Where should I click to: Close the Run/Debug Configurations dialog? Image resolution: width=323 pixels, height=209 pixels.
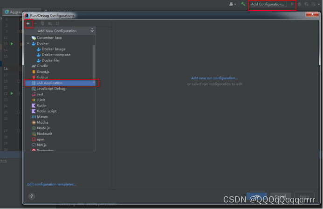(x=312, y=14)
